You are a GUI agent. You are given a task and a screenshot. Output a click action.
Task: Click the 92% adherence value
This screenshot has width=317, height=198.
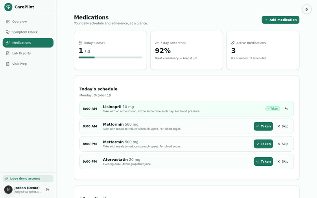pos(163,51)
